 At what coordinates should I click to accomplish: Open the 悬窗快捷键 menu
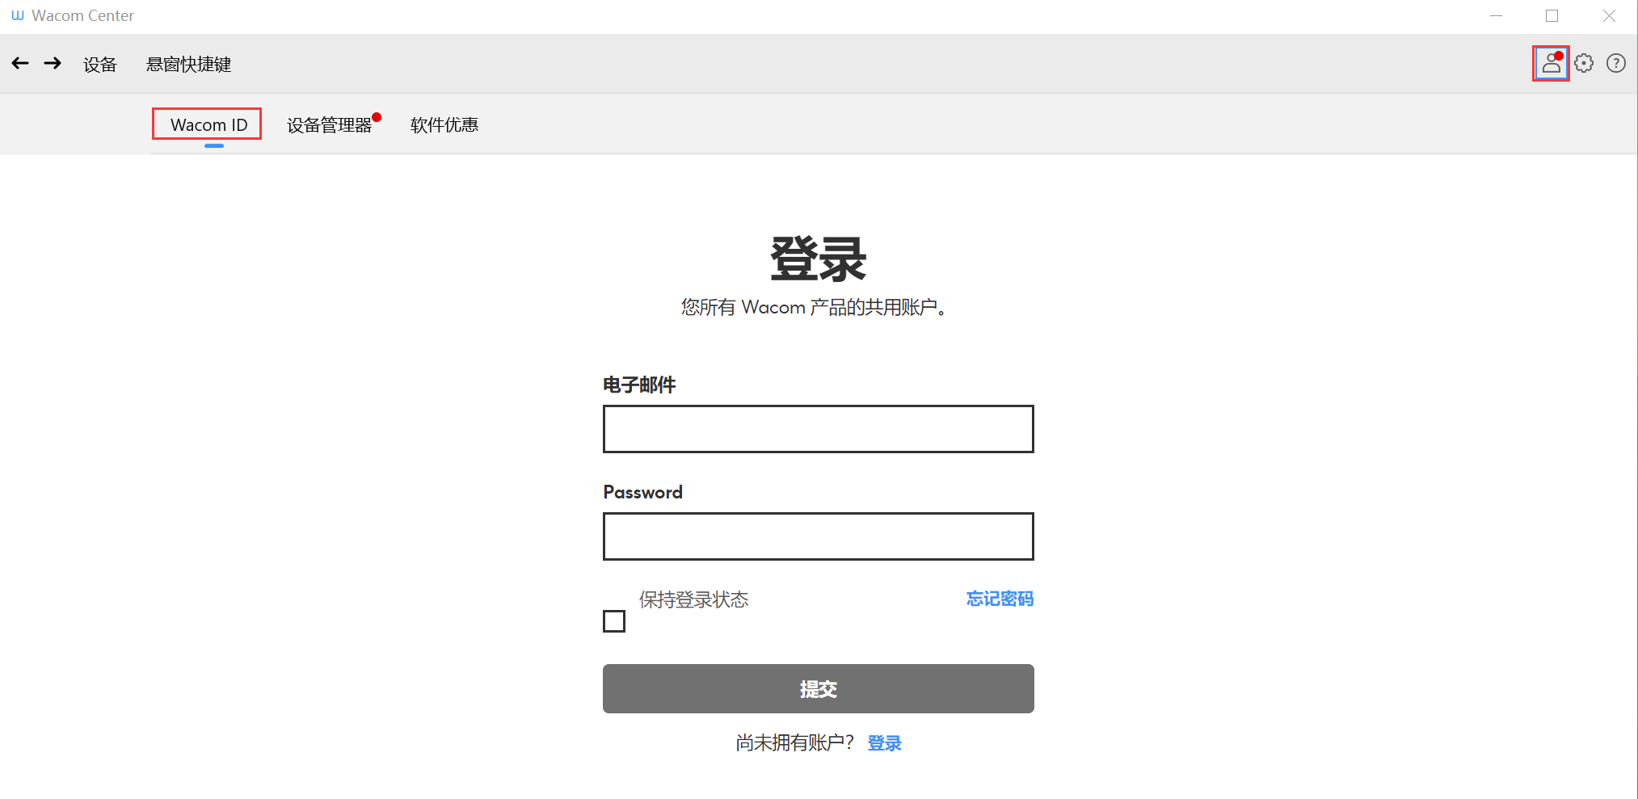coord(189,64)
